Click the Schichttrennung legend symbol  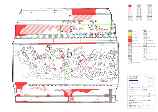(129, 63)
